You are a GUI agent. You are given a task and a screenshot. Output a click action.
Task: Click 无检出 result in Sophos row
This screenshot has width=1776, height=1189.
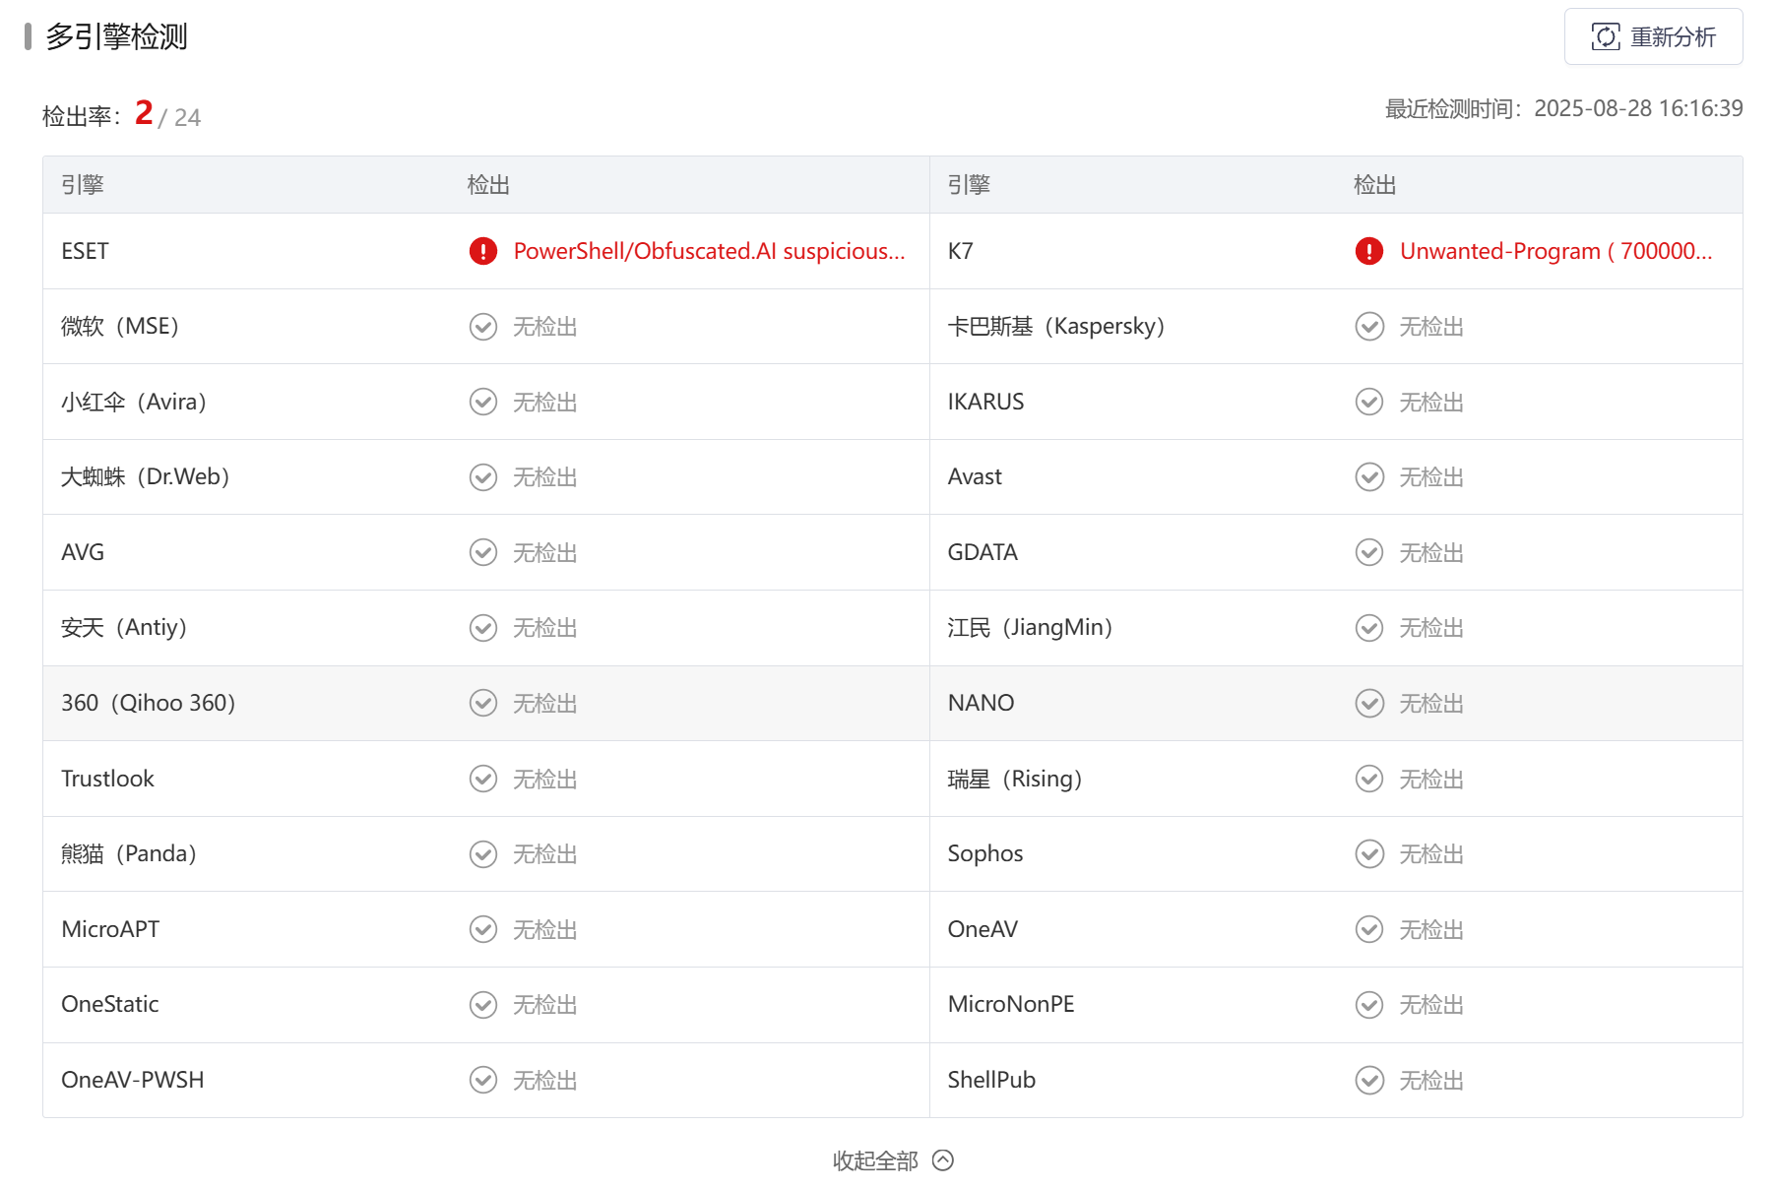[x=1431, y=854]
